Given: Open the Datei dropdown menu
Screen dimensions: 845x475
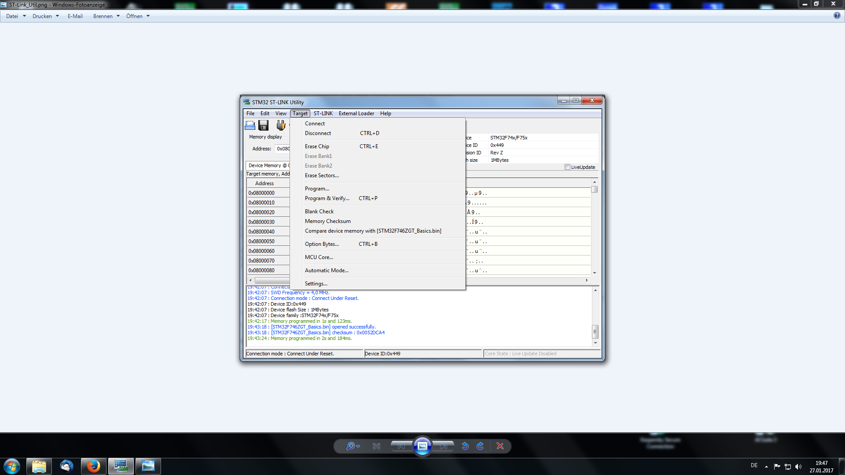Looking at the screenshot, I should tap(16, 16).
